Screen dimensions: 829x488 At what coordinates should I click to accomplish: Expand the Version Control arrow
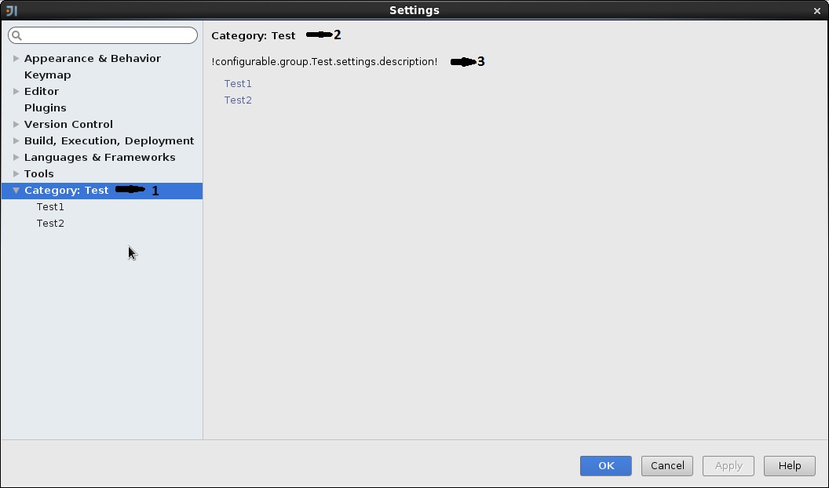coord(16,124)
